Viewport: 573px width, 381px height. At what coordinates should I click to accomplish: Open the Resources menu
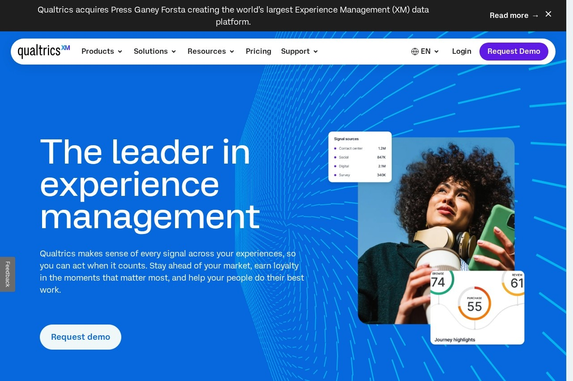point(211,52)
